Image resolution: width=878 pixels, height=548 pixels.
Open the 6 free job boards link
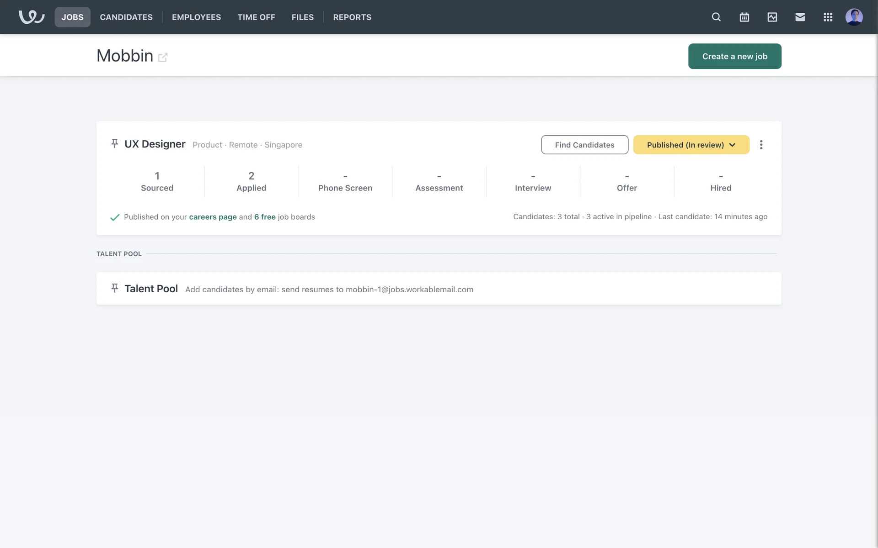(x=265, y=217)
